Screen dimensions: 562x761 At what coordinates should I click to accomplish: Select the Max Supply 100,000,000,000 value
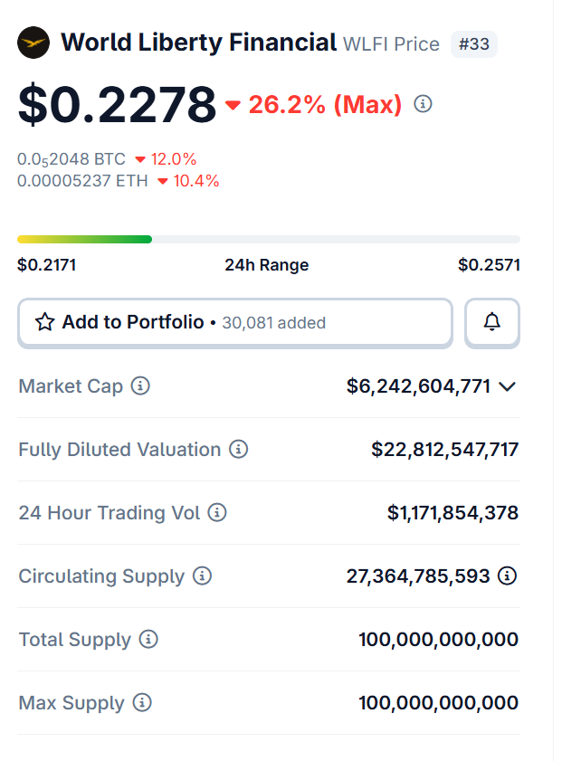point(439,703)
